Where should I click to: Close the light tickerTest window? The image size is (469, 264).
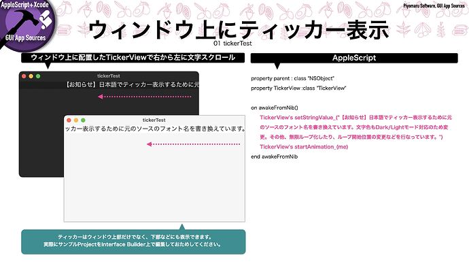click(x=69, y=120)
